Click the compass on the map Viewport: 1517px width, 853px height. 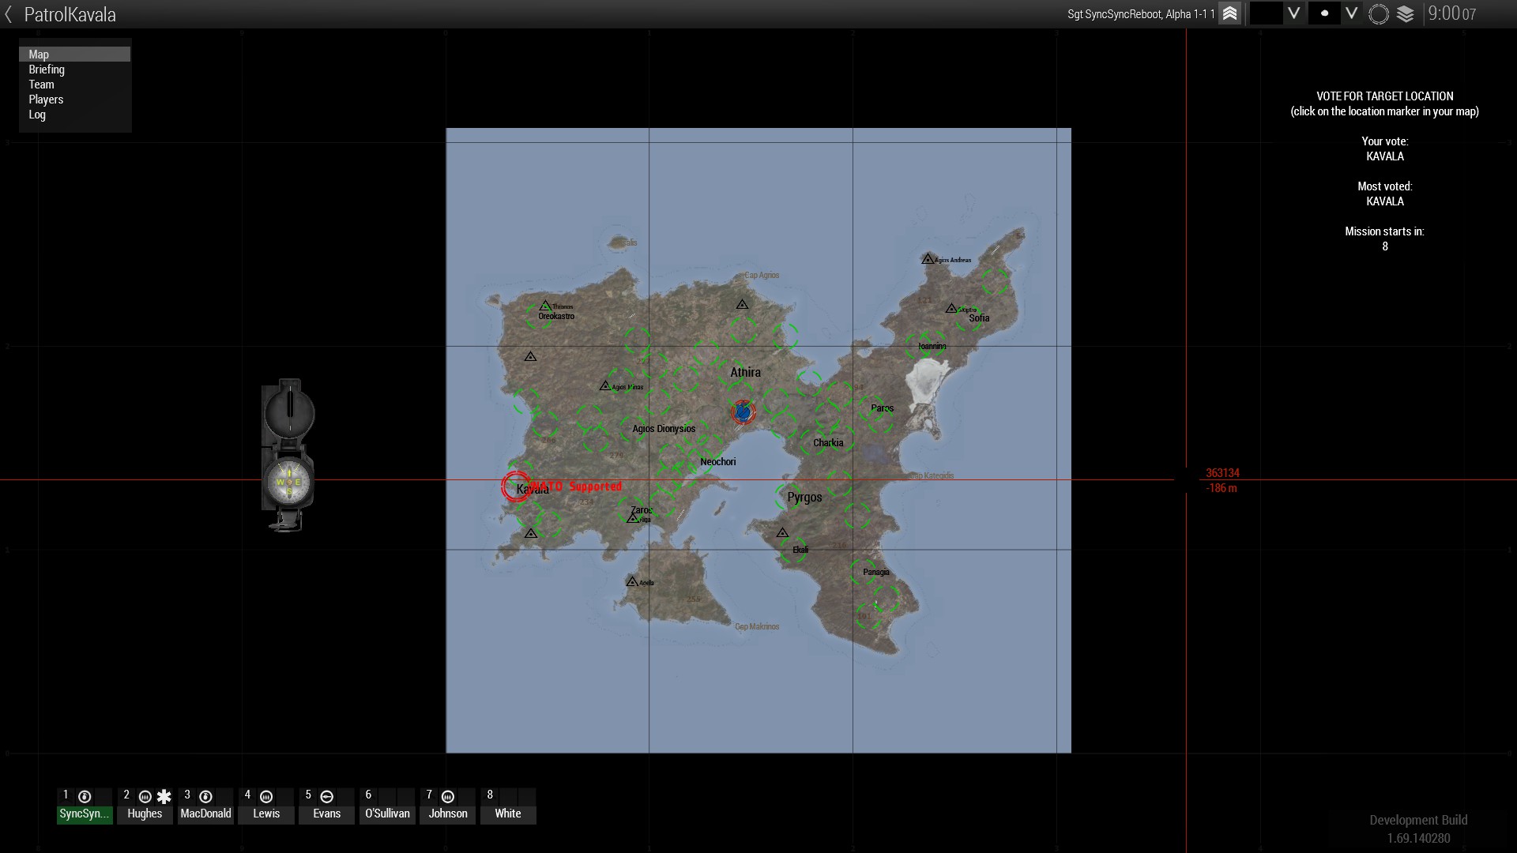pos(288,482)
